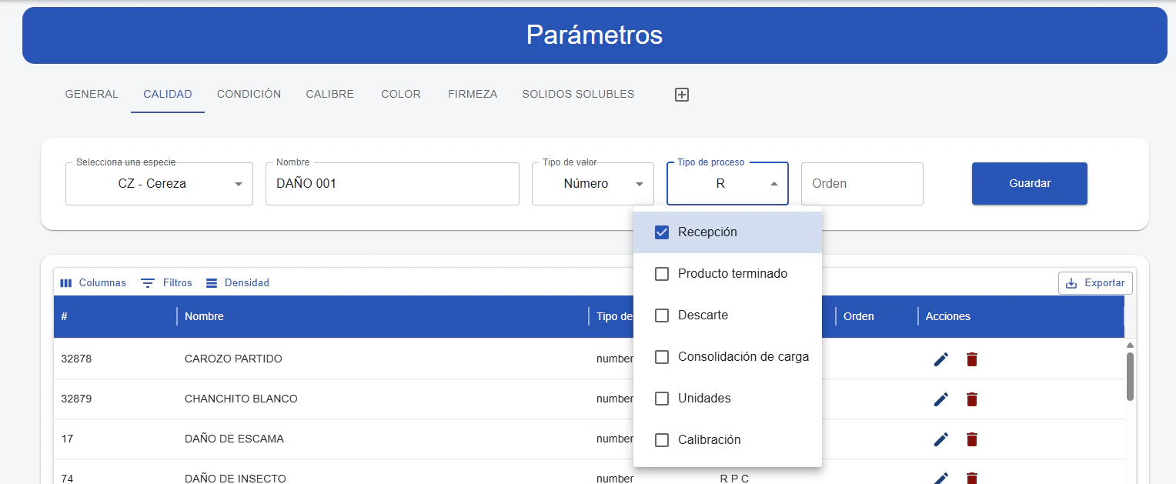Screen dimensions: 1176x484
Task: Select the CHANCHITO BLANCO name cell
Action: 383,399
